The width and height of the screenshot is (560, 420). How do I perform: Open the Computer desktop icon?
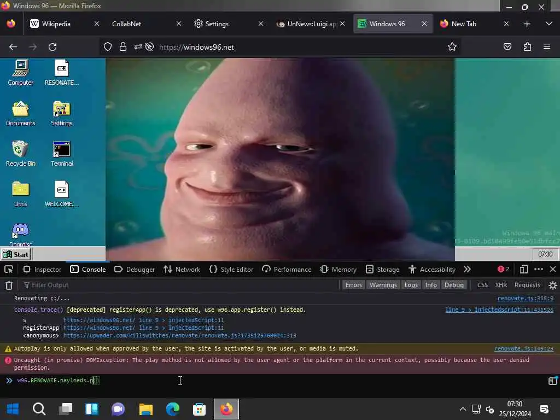pyautogui.click(x=20, y=73)
